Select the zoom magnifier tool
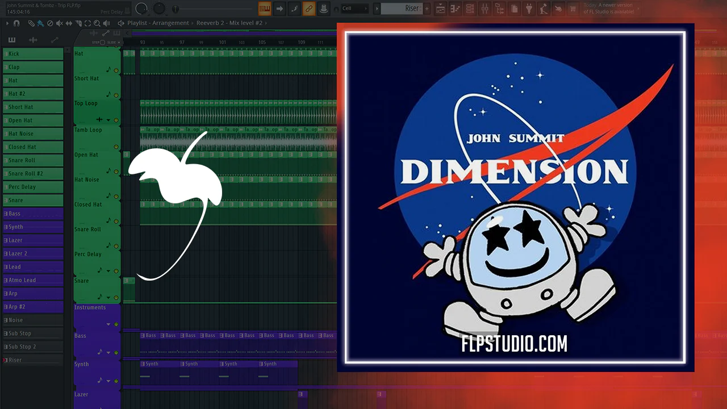 tap(97, 23)
